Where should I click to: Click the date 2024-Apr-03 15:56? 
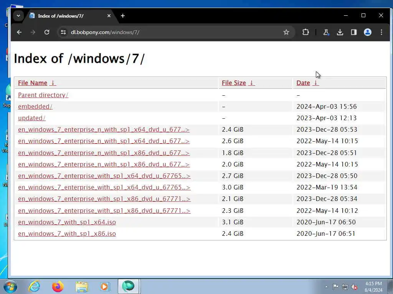(x=327, y=106)
